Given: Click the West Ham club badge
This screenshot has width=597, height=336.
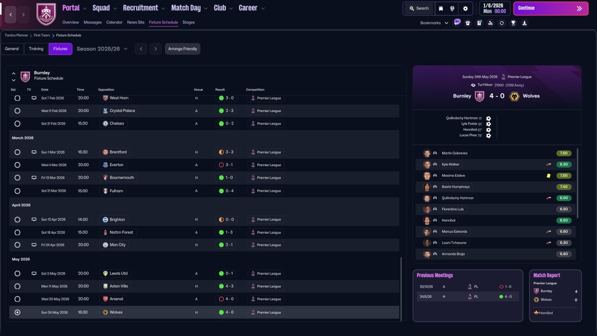Looking at the screenshot, I should pos(105,98).
